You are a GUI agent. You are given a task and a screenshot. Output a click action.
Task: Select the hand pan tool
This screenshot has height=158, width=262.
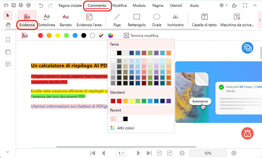pos(8,25)
